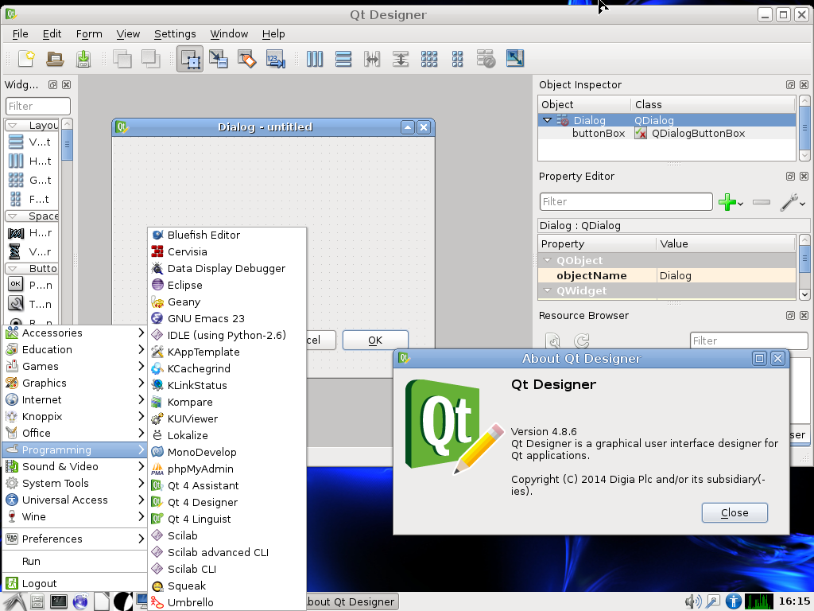The width and height of the screenshot is (814, 611).
Task: Float the Property Editor dock panel
Action: tap(790, 176)
